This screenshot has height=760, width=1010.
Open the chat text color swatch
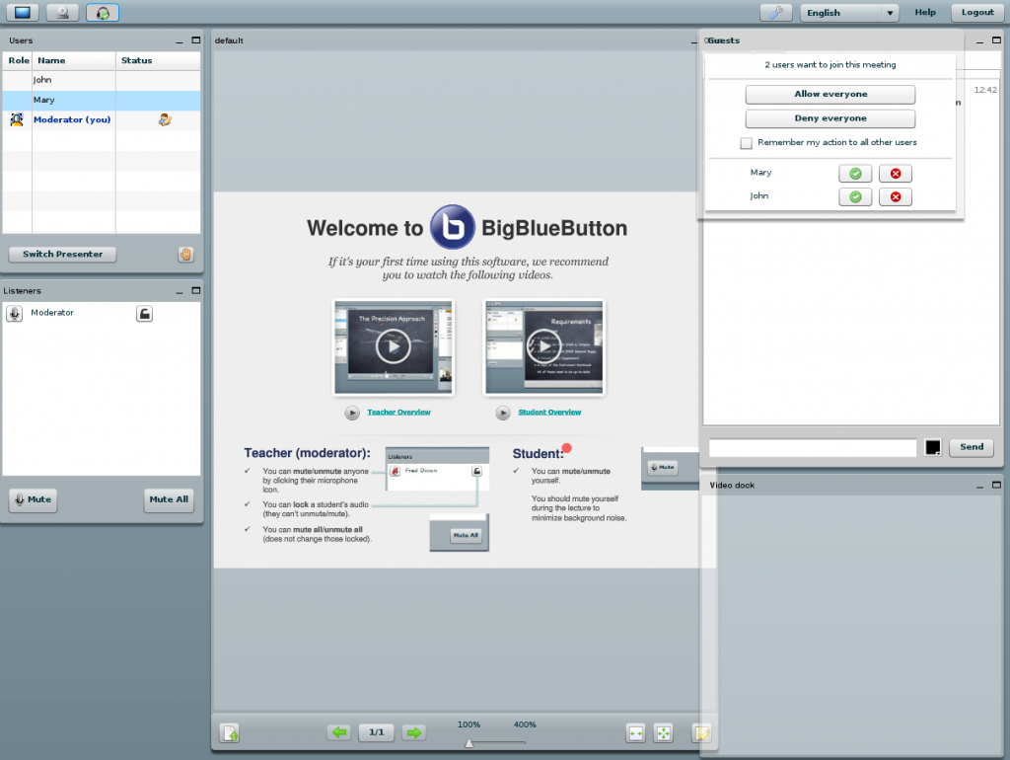[x=933, y=447]
